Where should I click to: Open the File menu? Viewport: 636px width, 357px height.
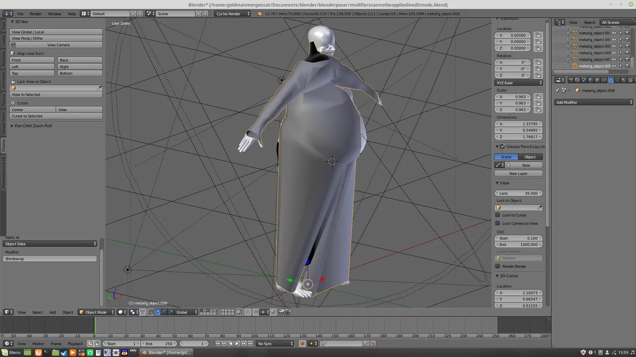[x=20, y=13]
